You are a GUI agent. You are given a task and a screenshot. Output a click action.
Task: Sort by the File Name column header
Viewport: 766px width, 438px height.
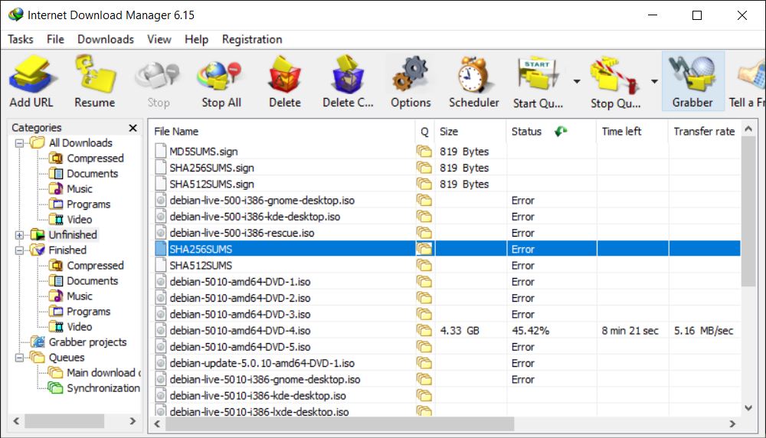click(283, 132)
